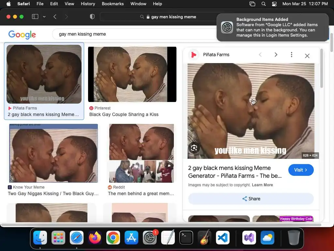Open the Know Your Meme image thumbnail
The height and width of the screenshot is (251, 334).
pyautogui.click(x=53, y=153)
